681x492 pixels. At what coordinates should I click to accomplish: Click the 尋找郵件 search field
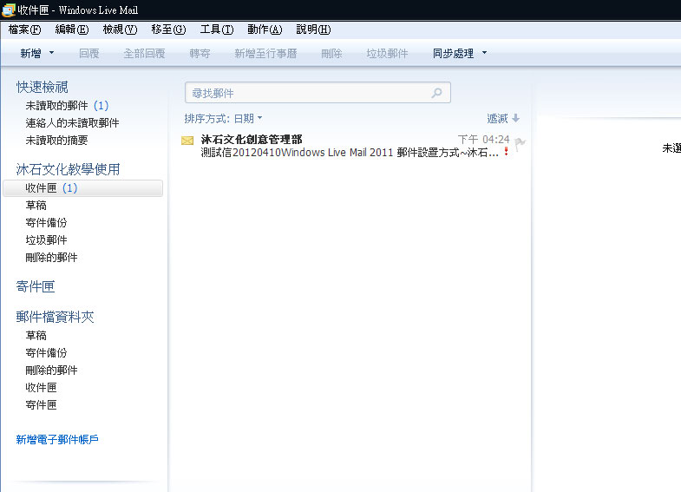[x=318, y=93]
